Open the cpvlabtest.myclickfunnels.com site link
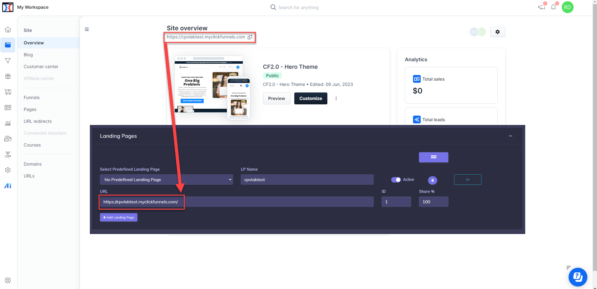 pyautogui.click(x=206, y=37)
